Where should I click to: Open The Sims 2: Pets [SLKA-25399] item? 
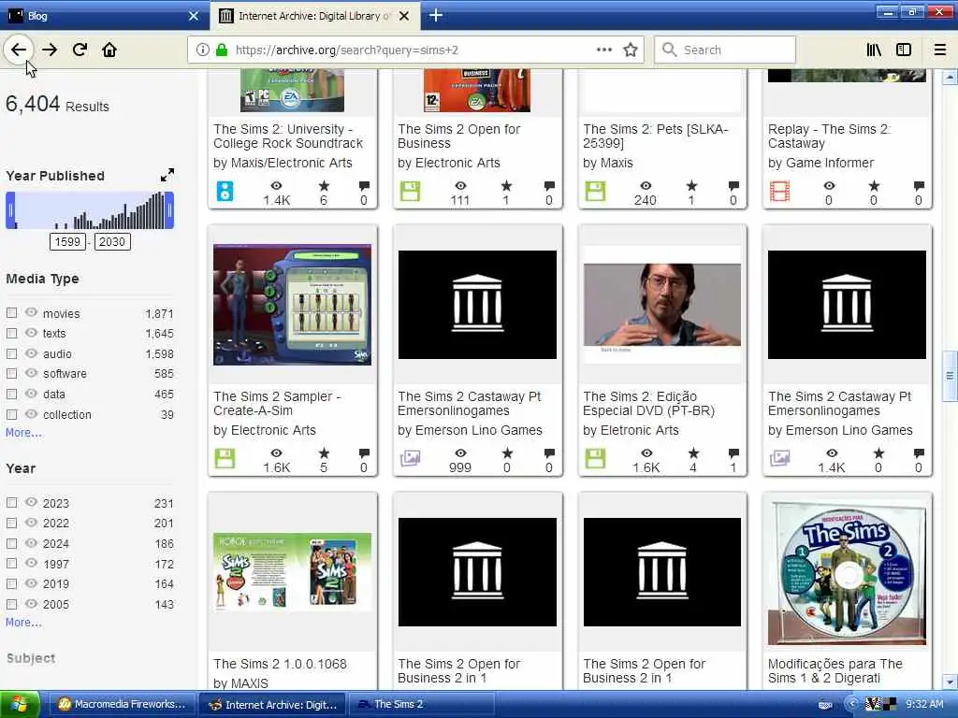656,136
